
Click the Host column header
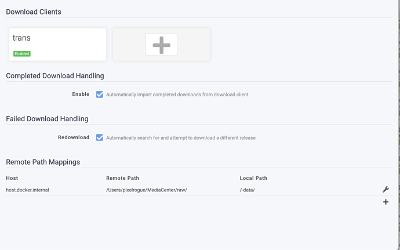12,178
